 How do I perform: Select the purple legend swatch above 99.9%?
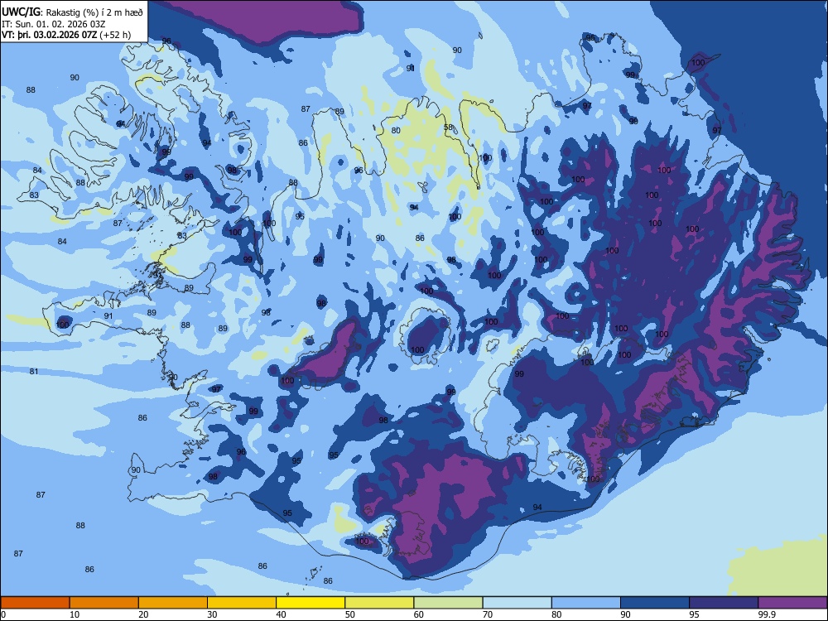[x=792, y=603]
